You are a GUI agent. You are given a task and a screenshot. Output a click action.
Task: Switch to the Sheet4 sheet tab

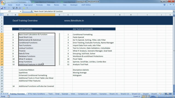click(x=146, y=94)
